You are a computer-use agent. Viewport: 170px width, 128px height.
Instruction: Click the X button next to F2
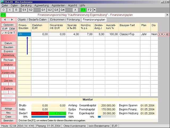pos(95,10)
